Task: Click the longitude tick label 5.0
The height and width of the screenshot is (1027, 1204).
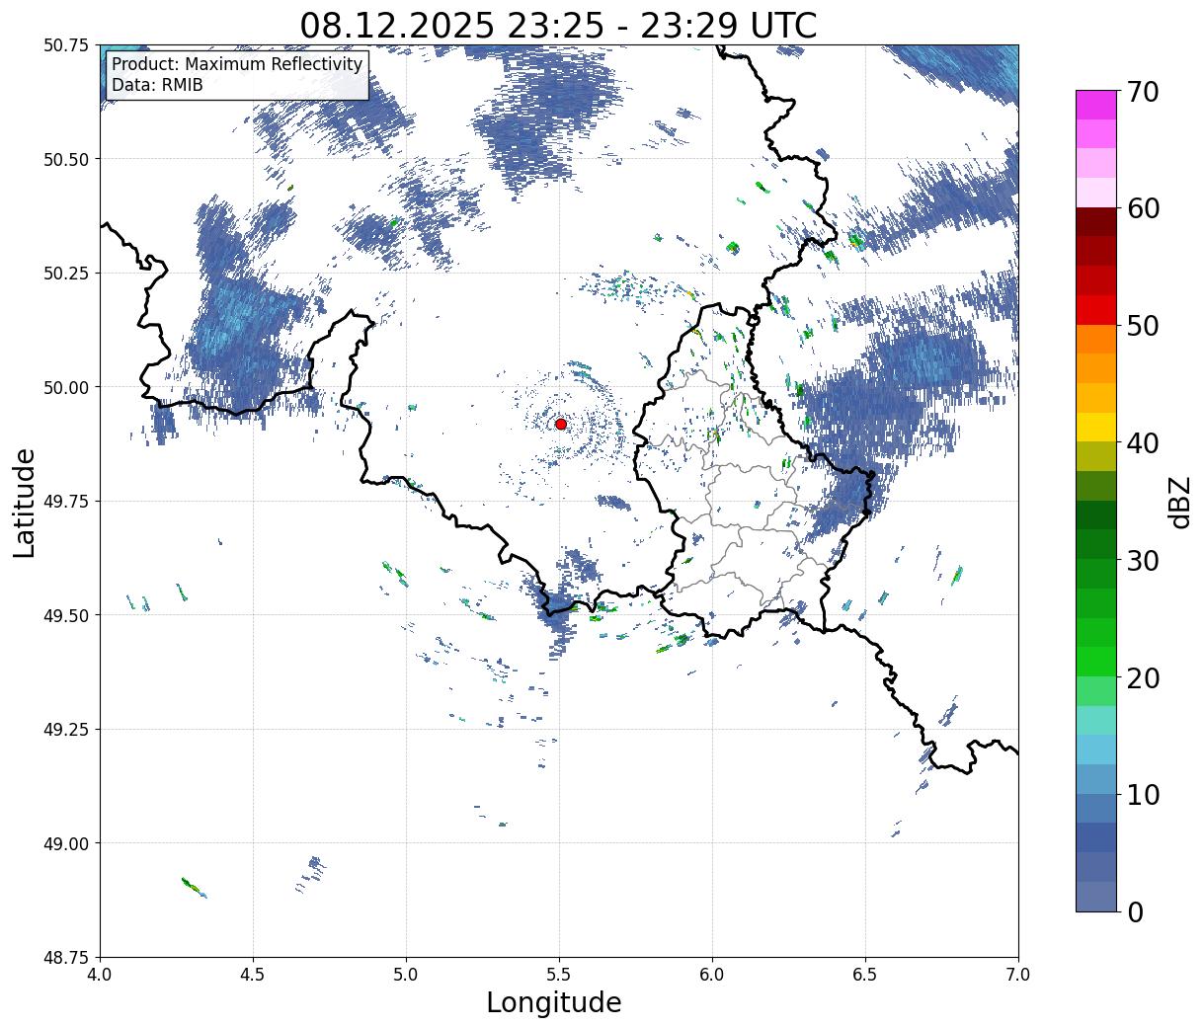Action: [x=406, y=975]
